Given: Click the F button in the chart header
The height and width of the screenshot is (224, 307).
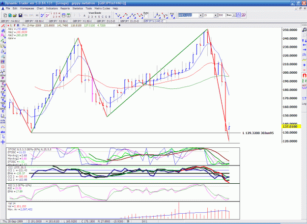Looking at the screenshot, I should (x=15, y=26).
